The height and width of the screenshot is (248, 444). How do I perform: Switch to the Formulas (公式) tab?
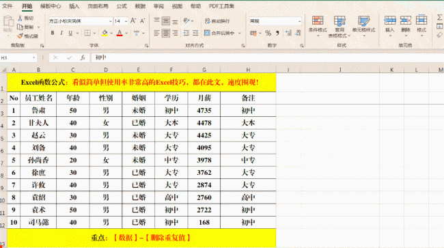point(122,6)
